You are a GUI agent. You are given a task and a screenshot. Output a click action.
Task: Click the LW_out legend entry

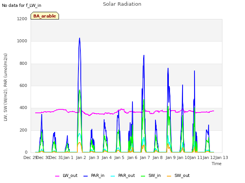click(66, 175)
